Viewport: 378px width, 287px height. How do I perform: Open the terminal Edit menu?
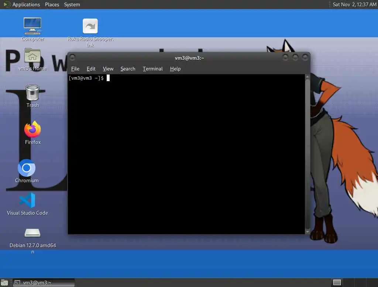91,69
